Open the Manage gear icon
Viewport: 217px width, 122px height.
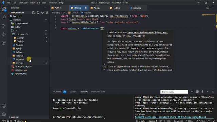(x=4, y=114)
